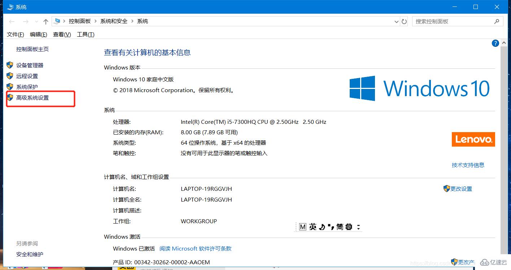Go forward with the Forward arrow
The width and height of the screenshot is (511, 270).
pos(26,22)
